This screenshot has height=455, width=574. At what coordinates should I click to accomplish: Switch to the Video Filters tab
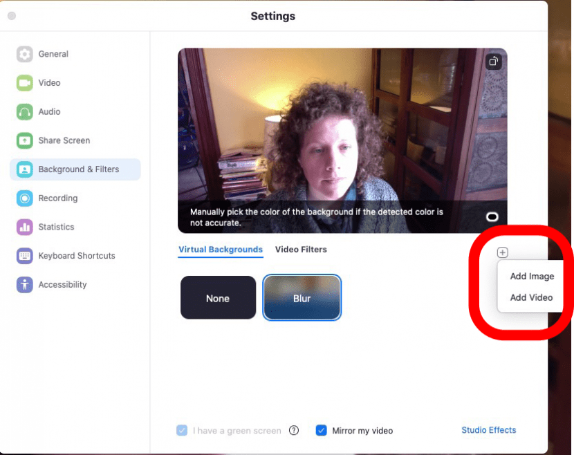coord(301,250)
